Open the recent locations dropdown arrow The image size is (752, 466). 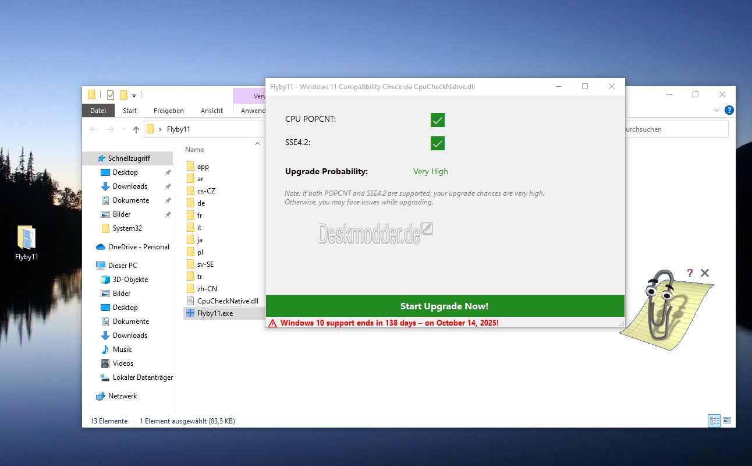point(123,130)
